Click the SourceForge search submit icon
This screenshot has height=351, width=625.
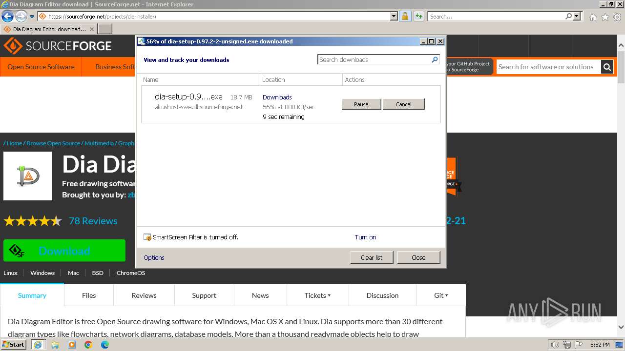pyautogui.click(x=607, y=67)
